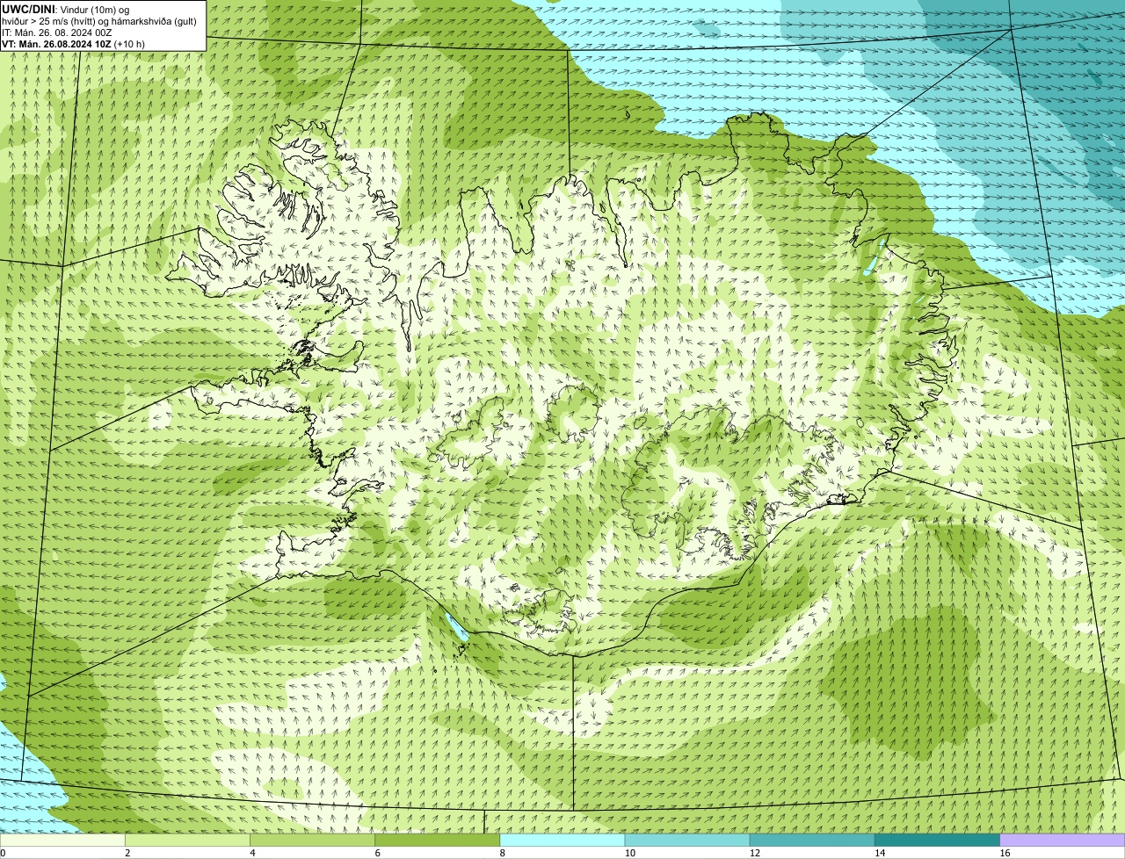1125x859 pixels.
Task: Click the 'UWC/DINI' title text
Action: point(29,9)
